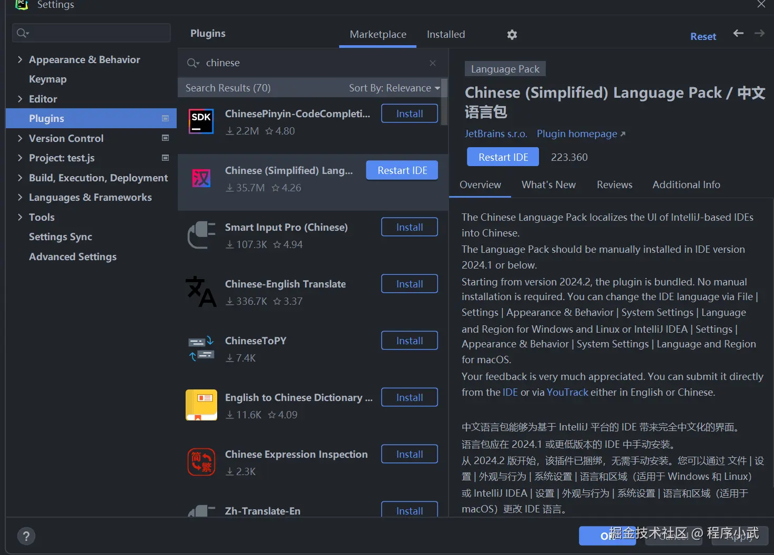Click Restart IDE in the plugin list
This screenshot has height=555, width=774.
(x=402, y=170)
